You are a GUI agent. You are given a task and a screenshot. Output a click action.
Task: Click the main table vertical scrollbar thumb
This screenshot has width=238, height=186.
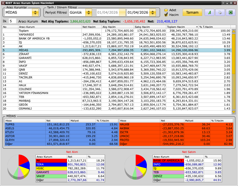tap(234, 54)
